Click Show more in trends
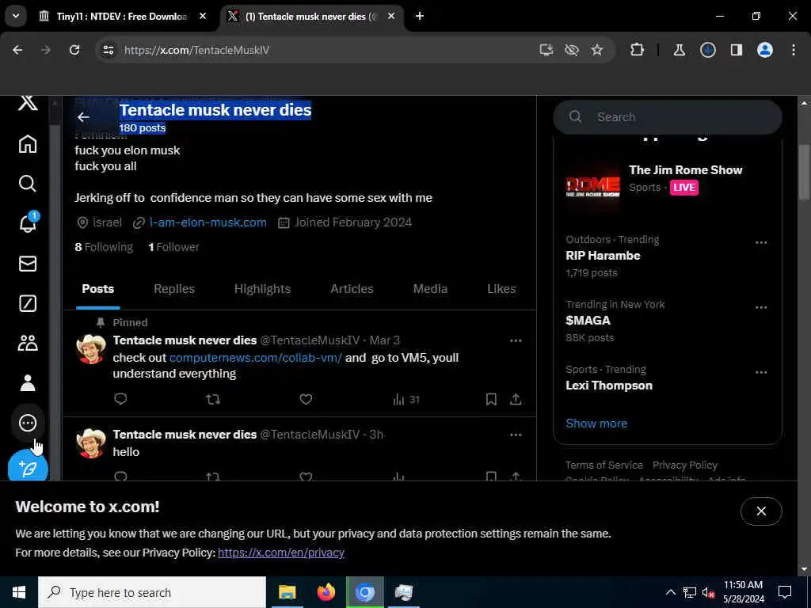 pos(596,424)
